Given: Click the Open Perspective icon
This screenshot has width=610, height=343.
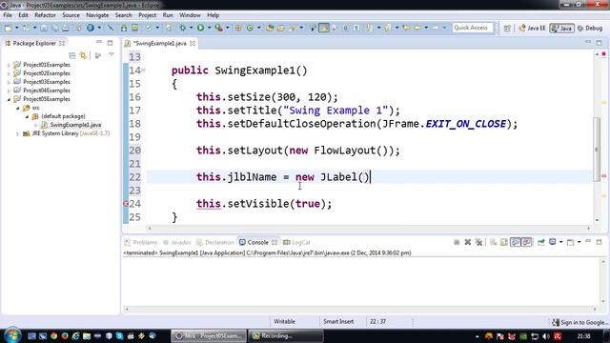Looking at the screenshot, I should [507, 28].
